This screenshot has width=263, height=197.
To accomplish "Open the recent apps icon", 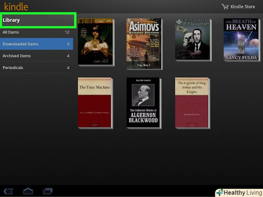I will point(48,191).
